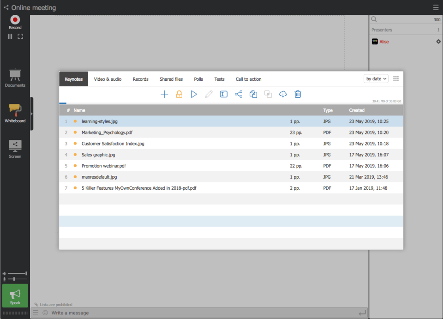Switch to the Video & audio tab
This screenshot has width=443, height=319.
tap(108, 79)
